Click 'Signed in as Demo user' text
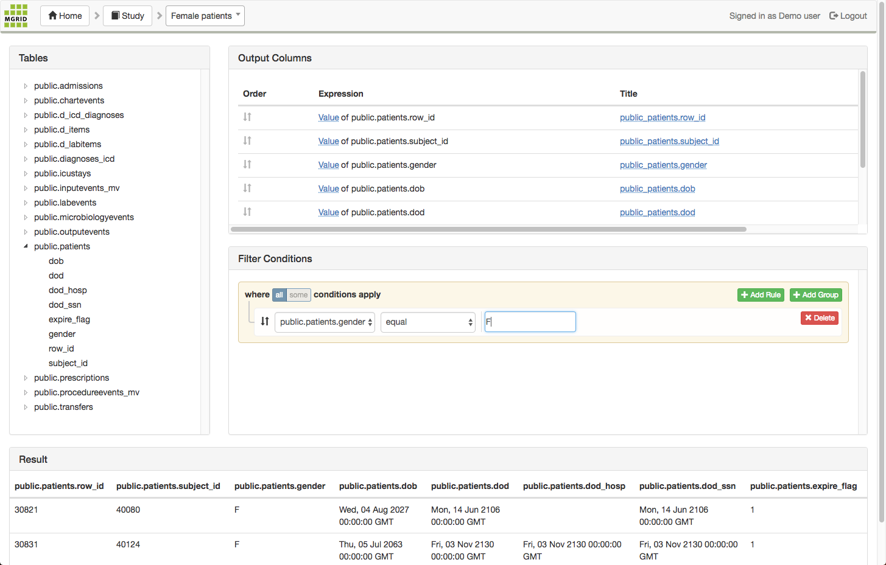The width and height of the screenshot is (886, 565). pos(775,16)
